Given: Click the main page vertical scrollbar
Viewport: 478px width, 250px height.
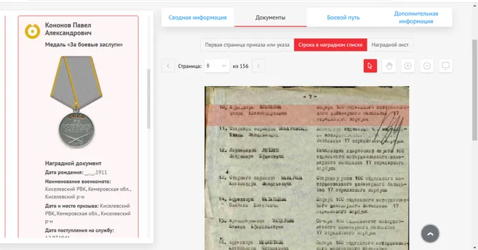Looking at the screenshot, I should pyautogui.click(x=475, y=90).
